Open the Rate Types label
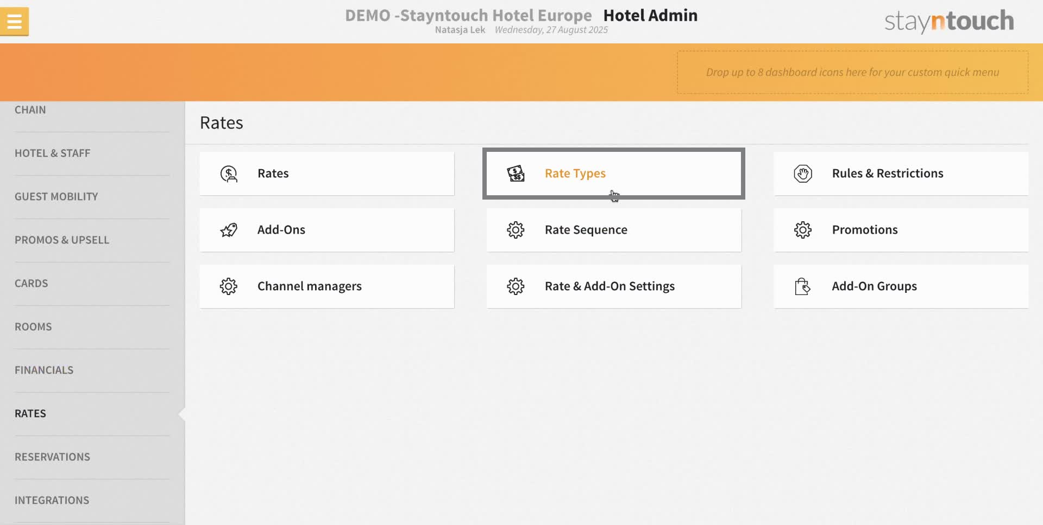Image resolution: width=1043 pixels, height=525 pixels. click(575, 174)
